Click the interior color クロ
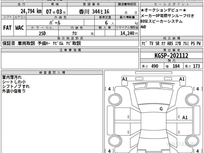Viewport: 204px width, 153px height. pos(75,33)
